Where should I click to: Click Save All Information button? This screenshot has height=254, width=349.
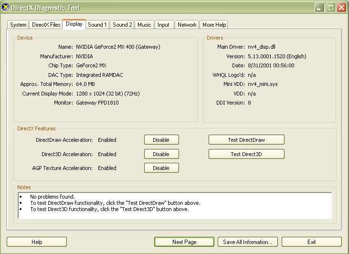click(247, 242)
